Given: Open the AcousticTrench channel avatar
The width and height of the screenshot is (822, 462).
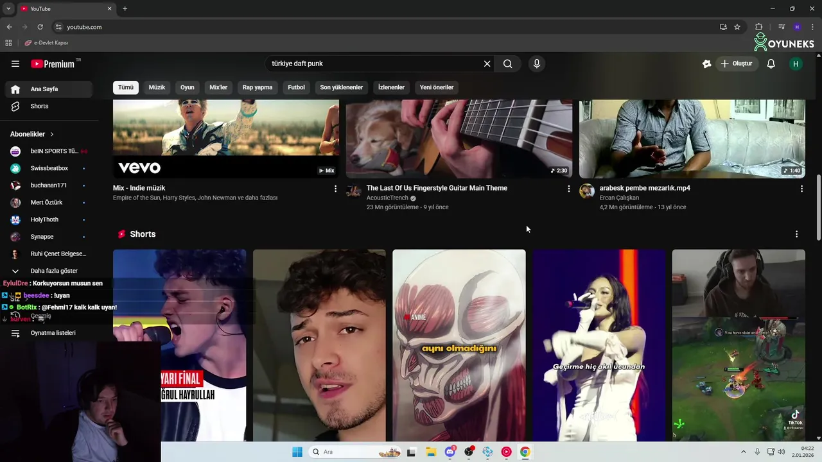Looking at the screenshot, I should (x=354, y=191).
